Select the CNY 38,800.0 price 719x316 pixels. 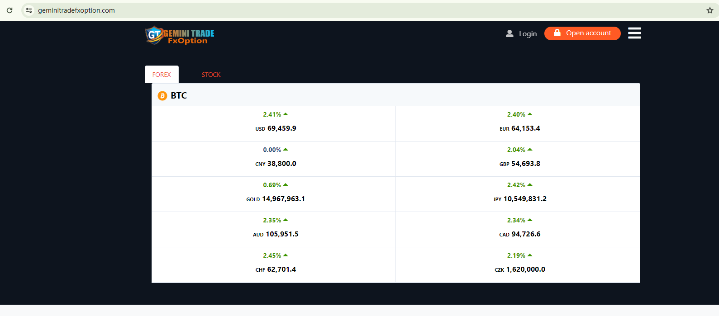[276, 164]
